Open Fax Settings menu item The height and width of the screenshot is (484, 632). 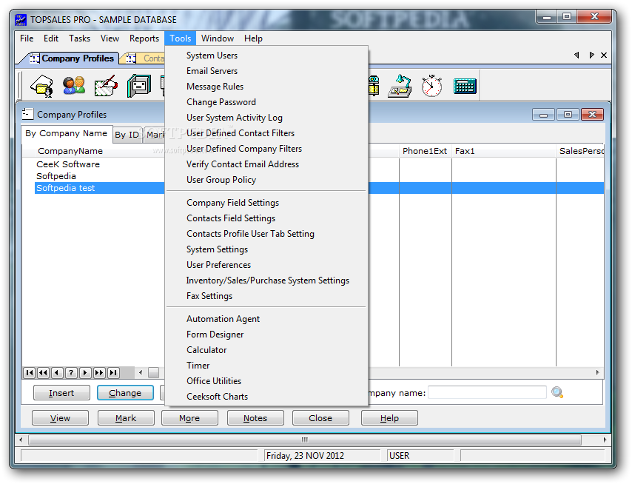tap(266, 296)
